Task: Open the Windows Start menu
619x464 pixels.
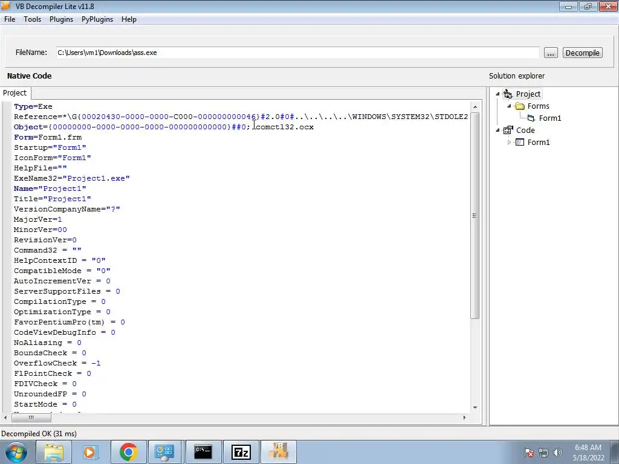Action: pos(16,452)
